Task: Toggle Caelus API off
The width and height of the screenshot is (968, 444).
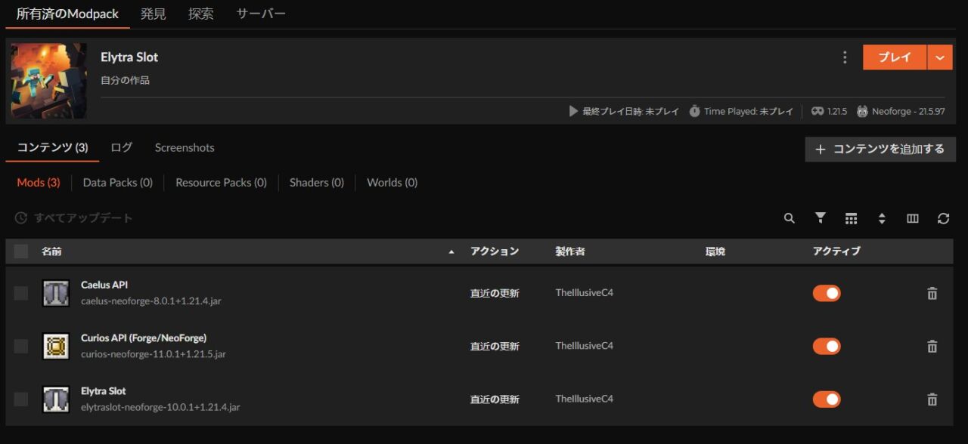Action: coord(827,292)
